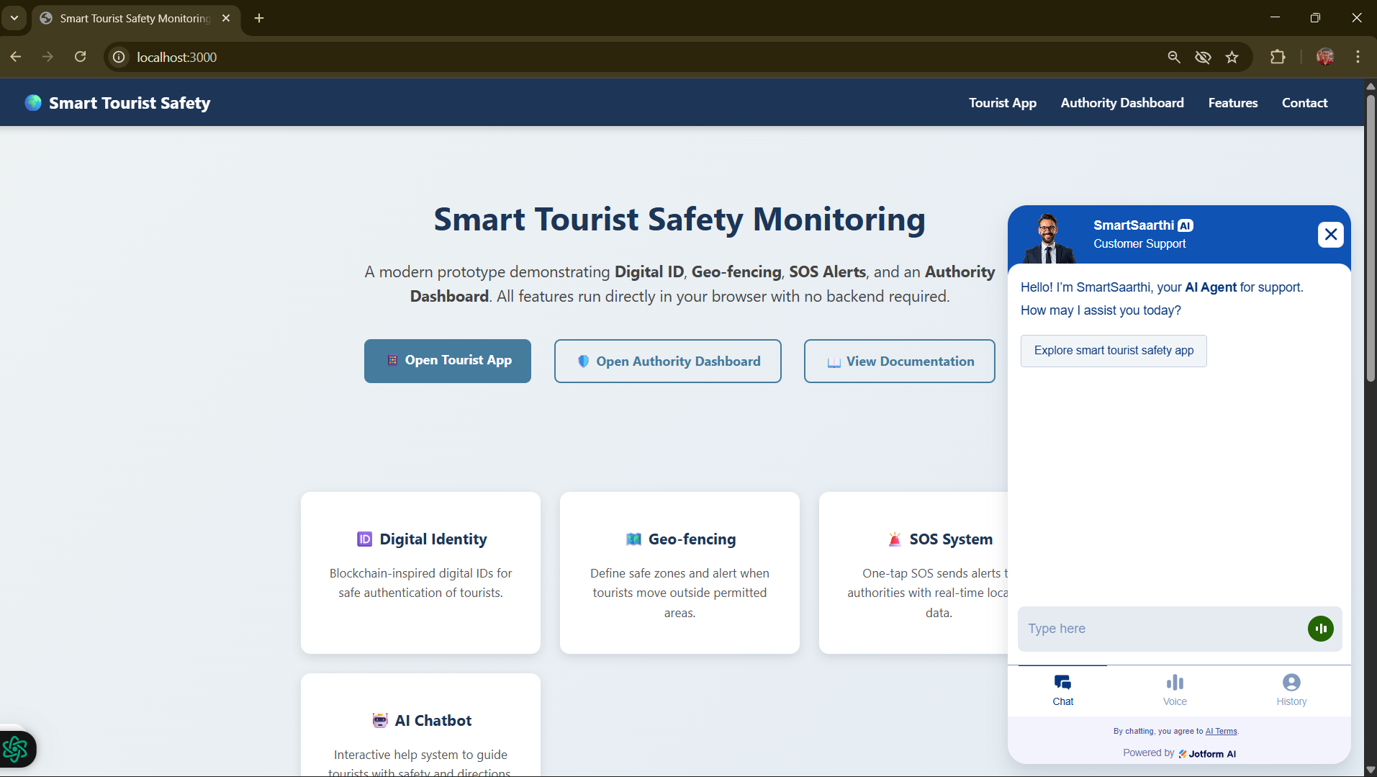Click the SOS System card heading
The height and width of the screenshot is (777, 1377).
click(951, 539)
